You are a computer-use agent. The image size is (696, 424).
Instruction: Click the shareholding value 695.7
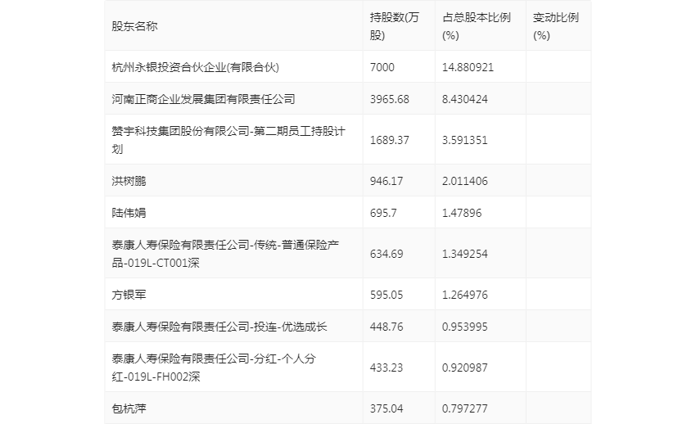(383, 213)
